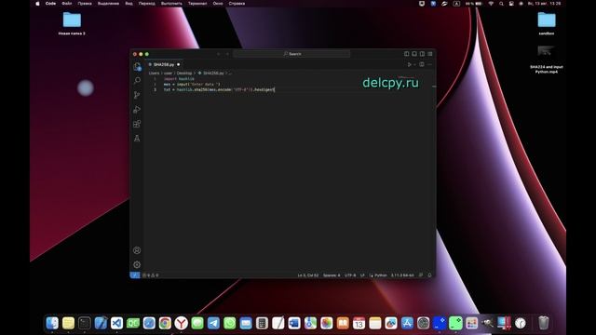The width and height of the screenshot is (596, 335).
Task: Open the Терминал menu
Action: [x=197, y=4]
